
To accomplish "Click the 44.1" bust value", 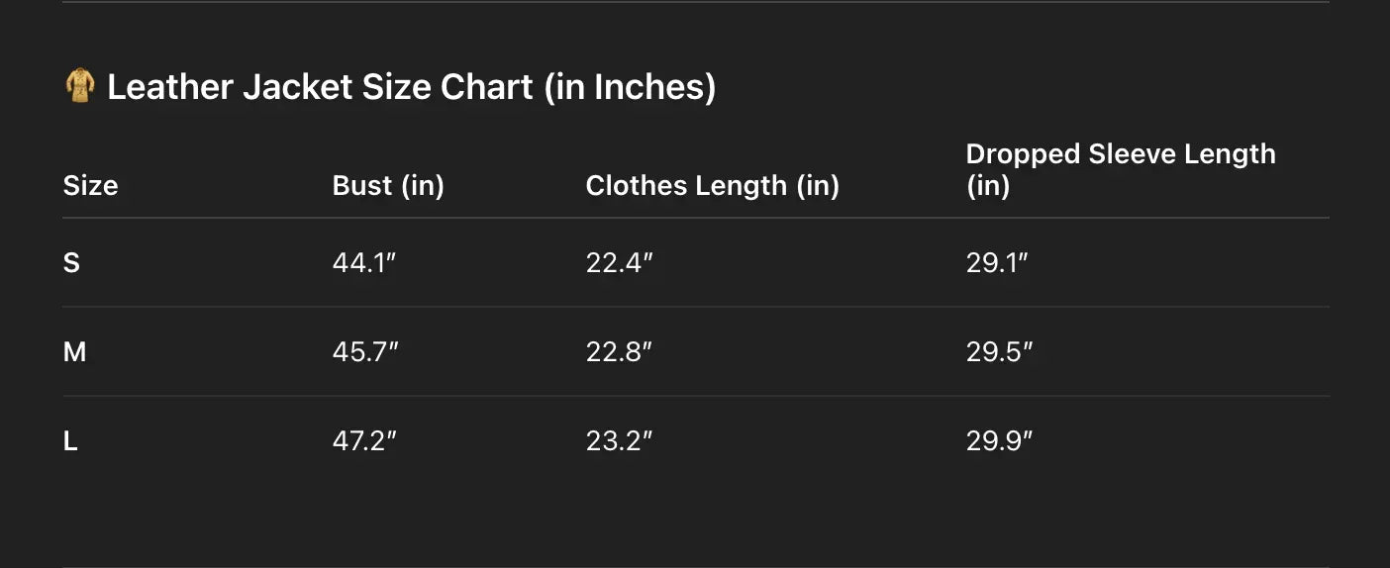I will coord(364,262).
